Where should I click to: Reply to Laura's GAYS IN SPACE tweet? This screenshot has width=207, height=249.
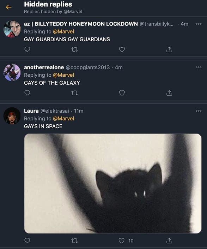(x=27, y=241)
